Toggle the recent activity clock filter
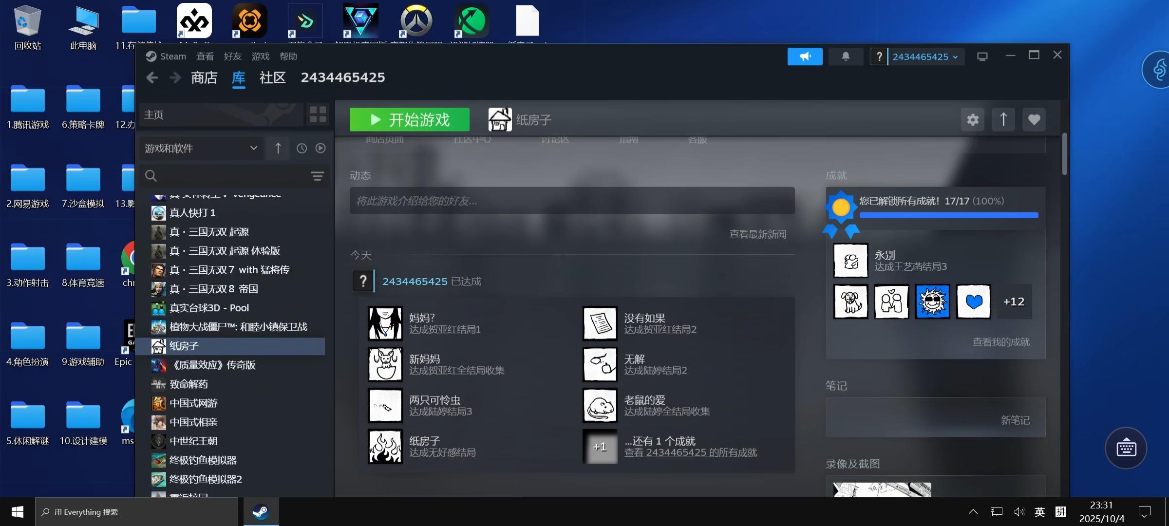The height and width of the screenshot is (526, 1169). coord(302,148)
